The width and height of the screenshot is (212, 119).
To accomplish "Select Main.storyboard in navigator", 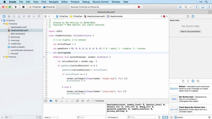I will pyautogui.click(x=18, y=34).
